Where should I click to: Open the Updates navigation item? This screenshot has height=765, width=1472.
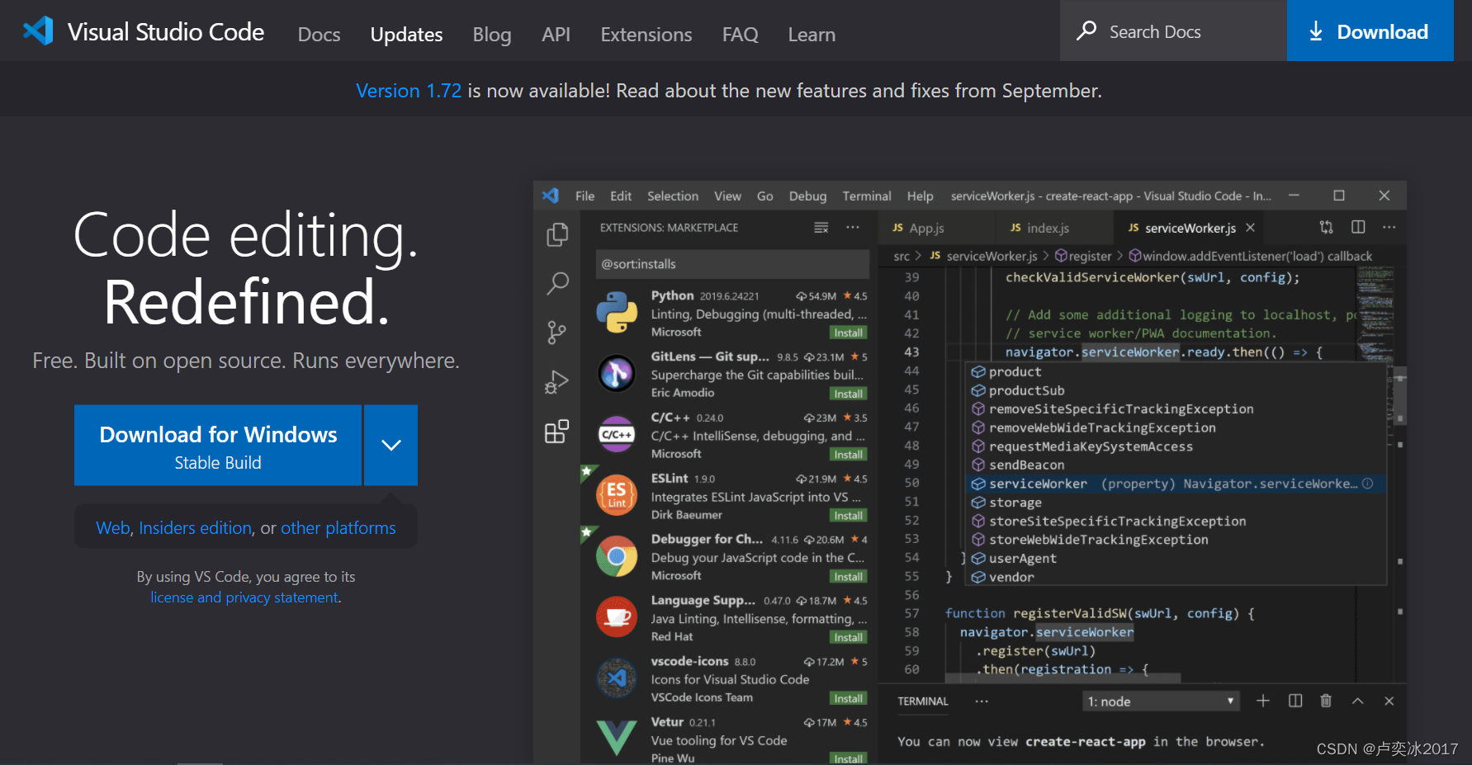click(x=406, y=35)
